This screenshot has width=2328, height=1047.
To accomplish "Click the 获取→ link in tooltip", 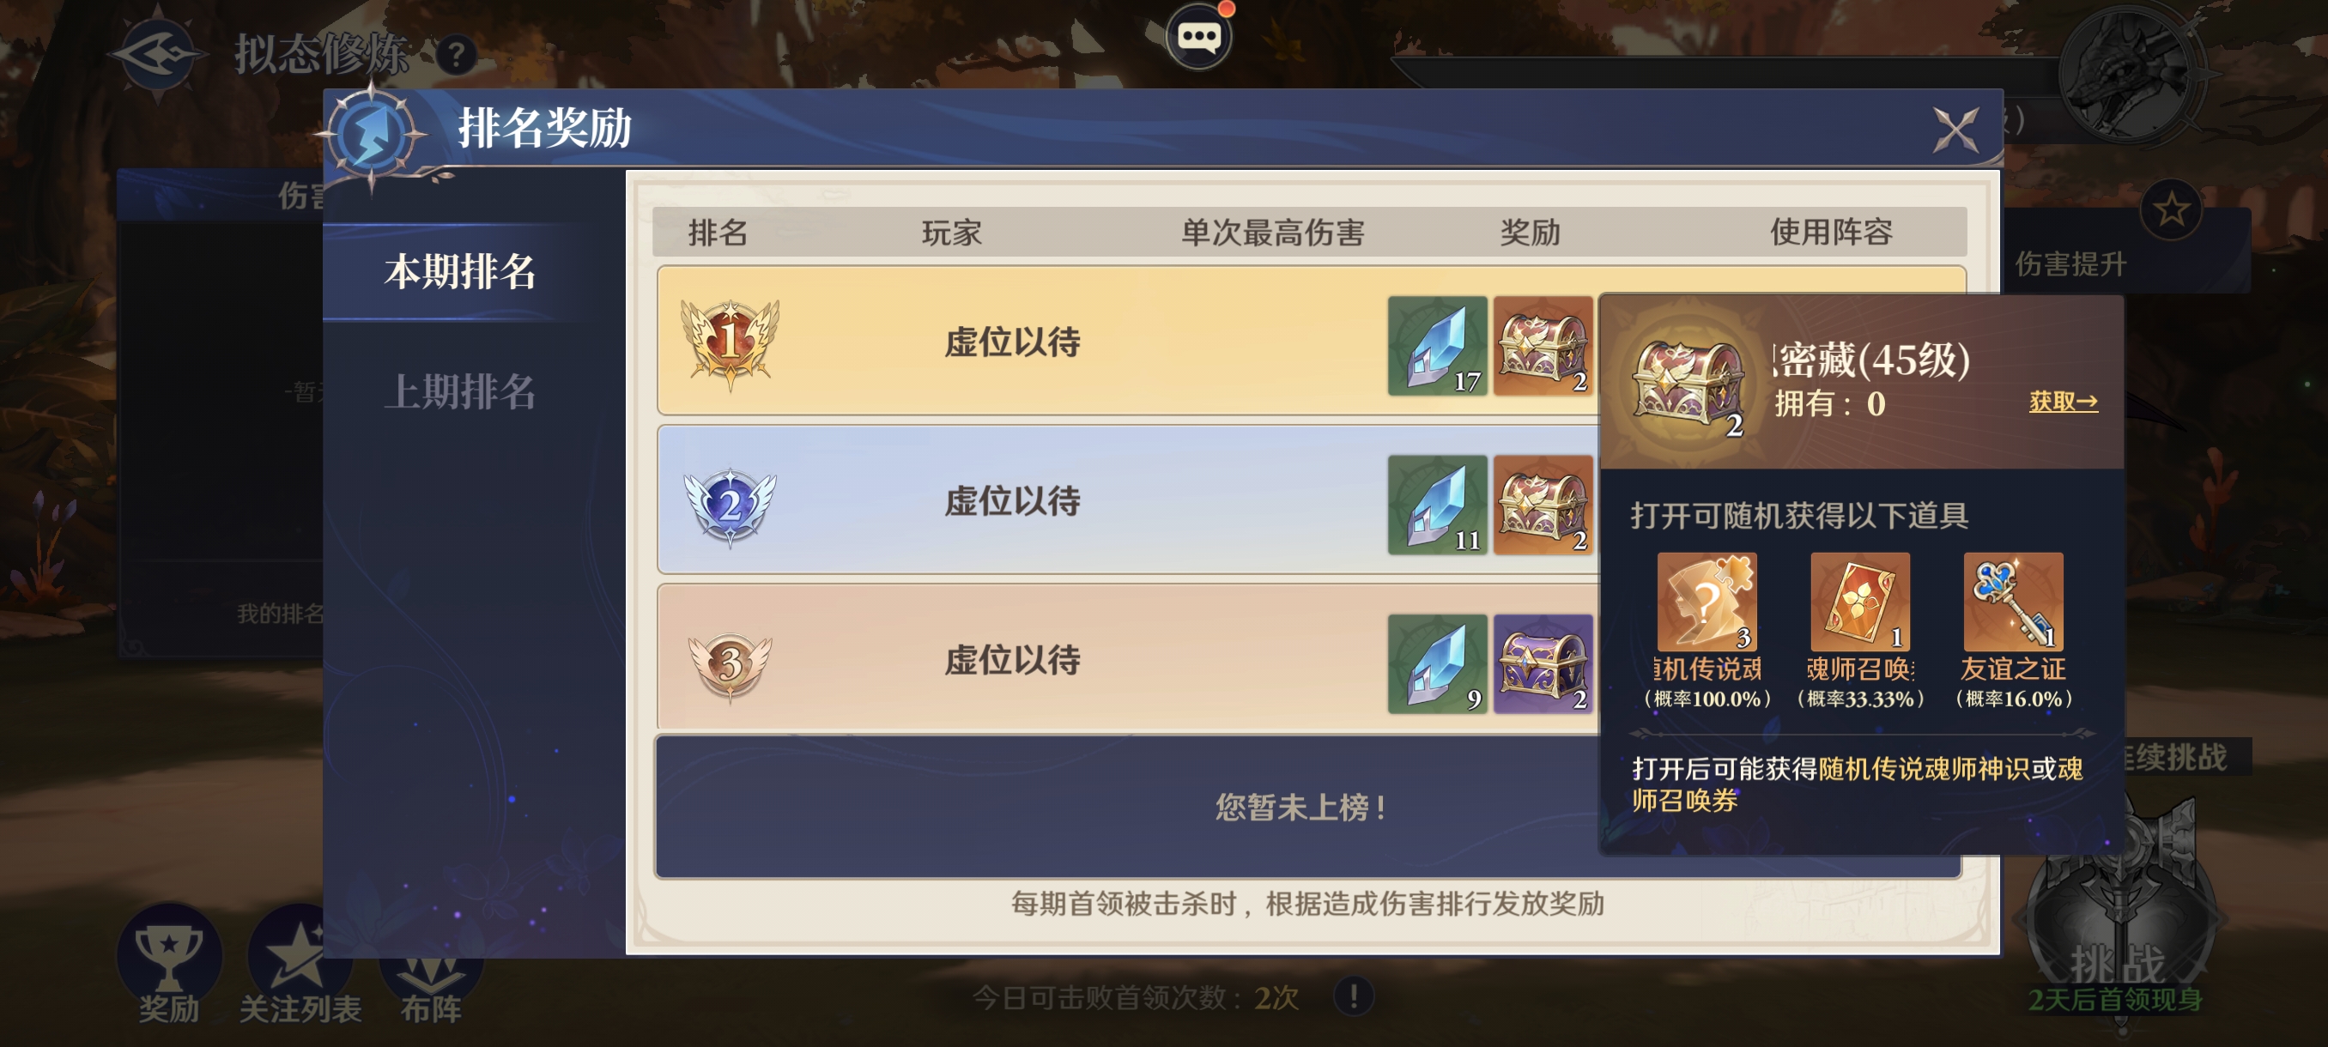I will 2064,401.
